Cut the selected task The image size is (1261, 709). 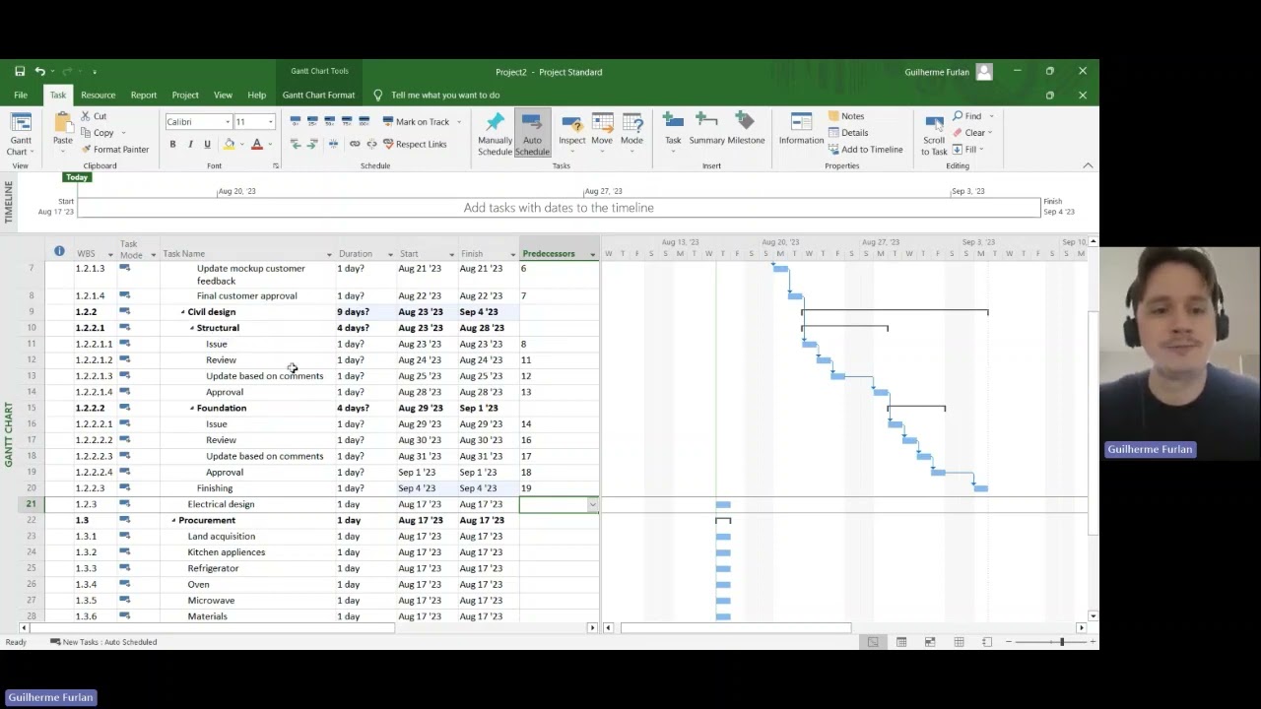click(x=94, y=116)
